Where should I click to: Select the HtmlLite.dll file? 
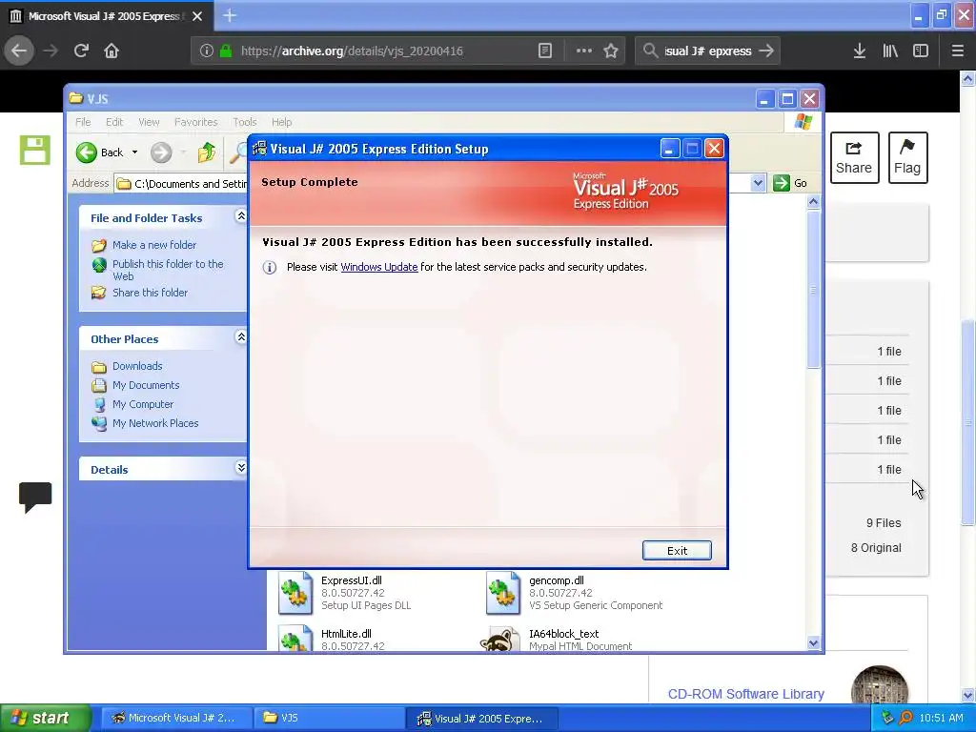[x=332, y=640]
